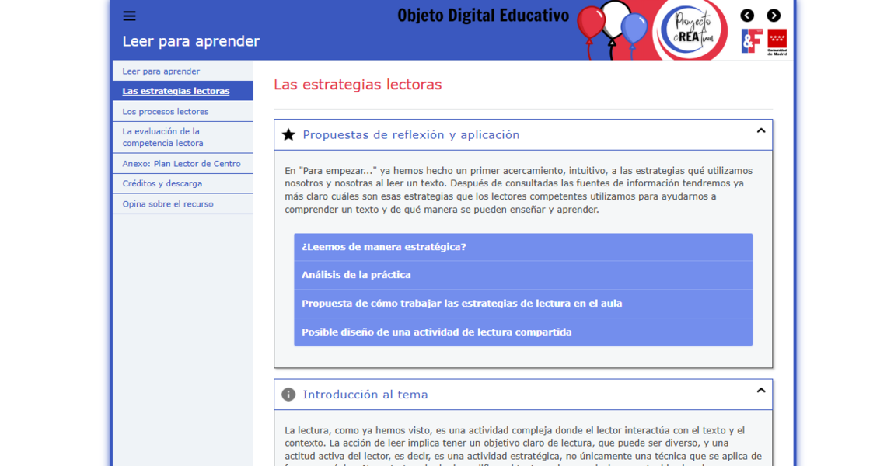
Task: Click the Proyecto cREAtivo logo
Action: pos(690,30)
